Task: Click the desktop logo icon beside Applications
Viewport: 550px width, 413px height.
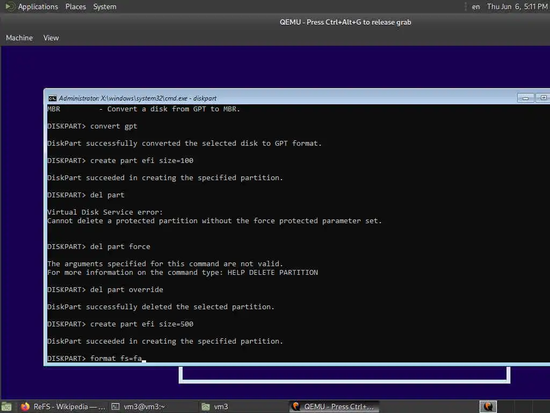Action: click(10, 6)
